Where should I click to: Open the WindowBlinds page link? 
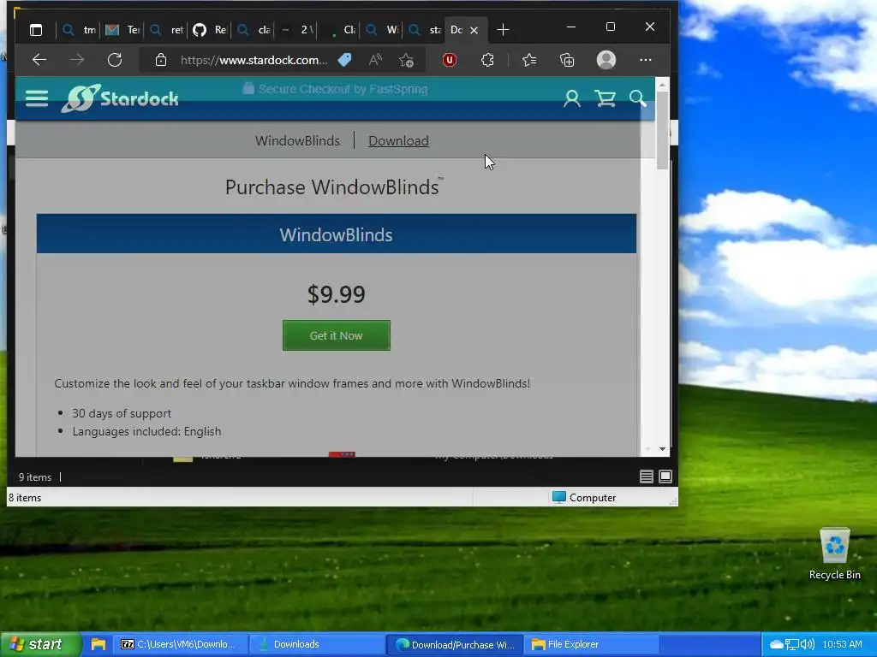[297, 141]
